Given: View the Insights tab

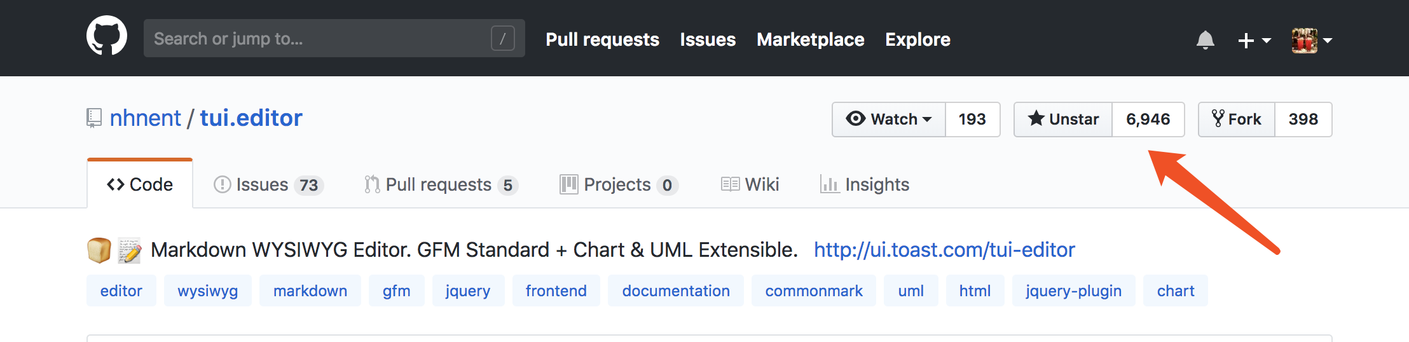Looking at the screenshot, I should pos(865,184).
